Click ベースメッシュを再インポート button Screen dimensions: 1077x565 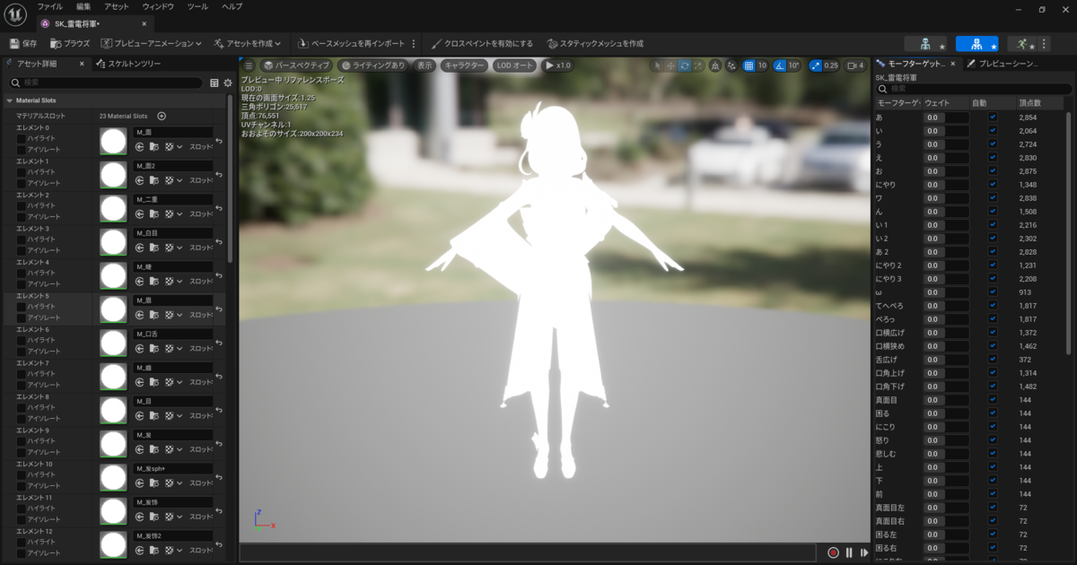point(352,43)
